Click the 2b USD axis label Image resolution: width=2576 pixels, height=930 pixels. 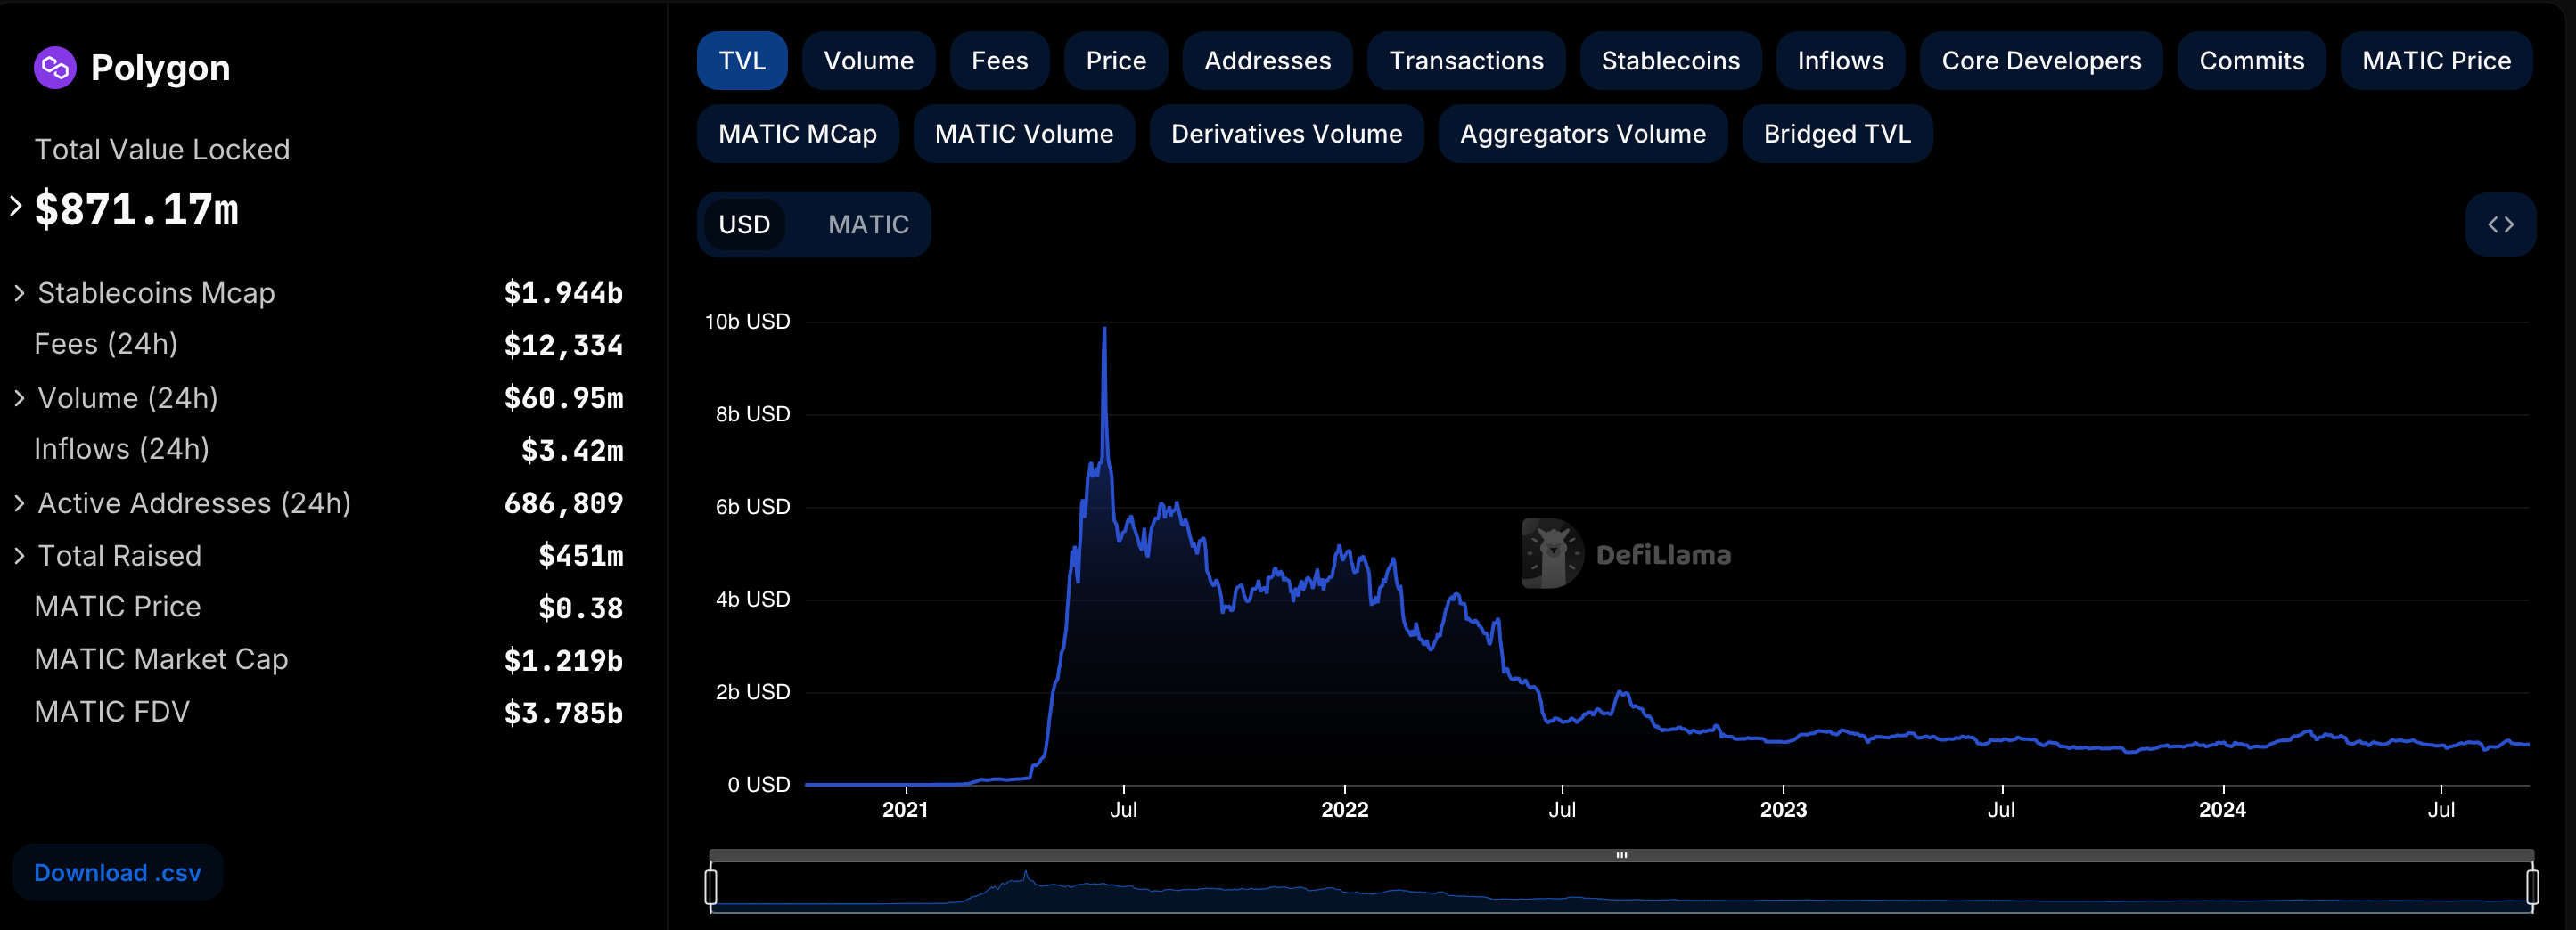click(752, 692)
